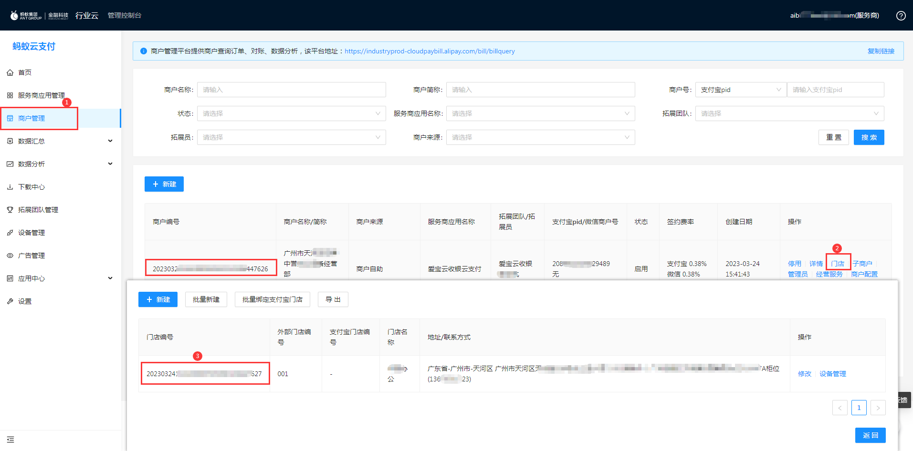Expand the 数据分析 menu chevron
This screenshot has height=451, width=913.
[110, 164]
